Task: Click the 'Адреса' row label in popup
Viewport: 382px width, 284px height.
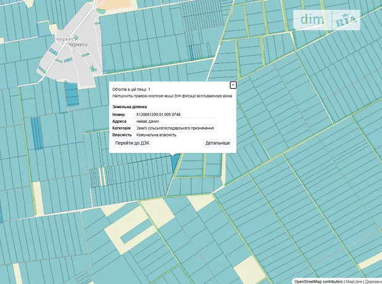Action: tap(119, 122)
